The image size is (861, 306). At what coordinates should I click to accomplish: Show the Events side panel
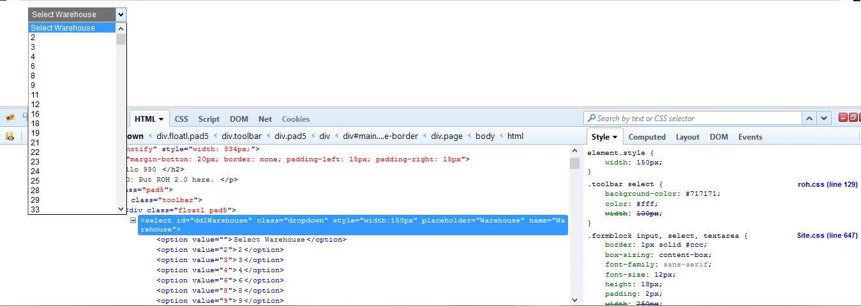click(x=750, y=137)
